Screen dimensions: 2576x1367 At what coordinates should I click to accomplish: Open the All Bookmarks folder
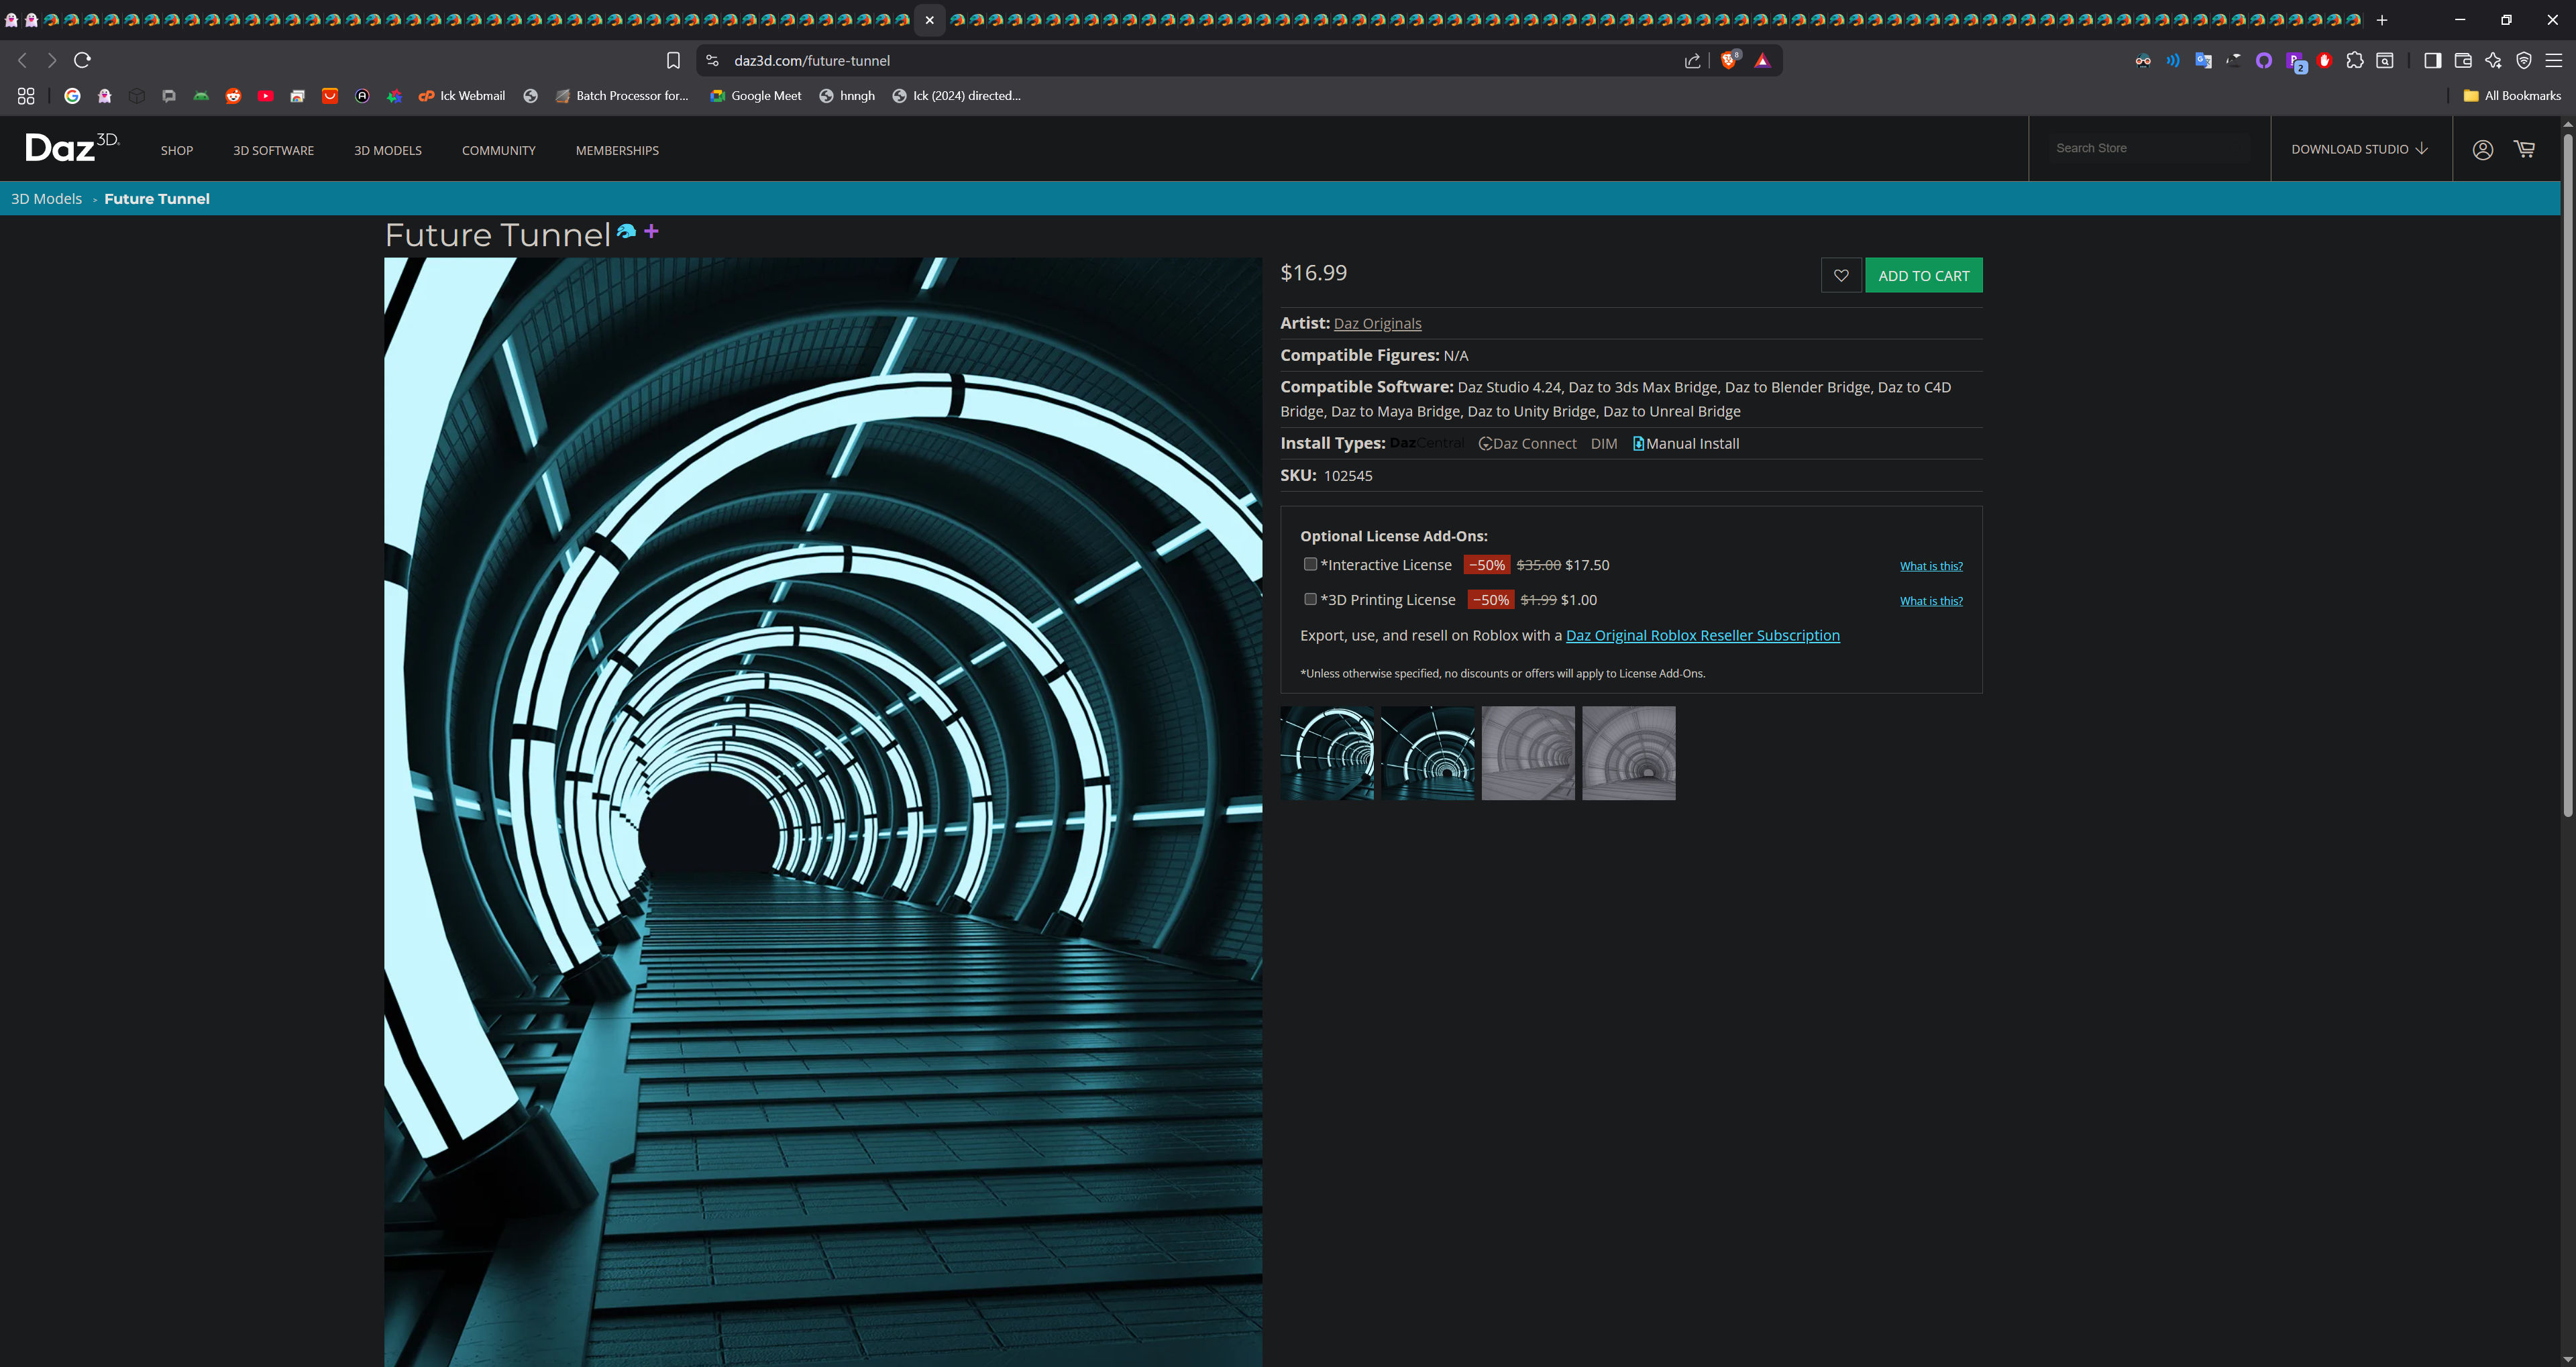pos(2512,96)
